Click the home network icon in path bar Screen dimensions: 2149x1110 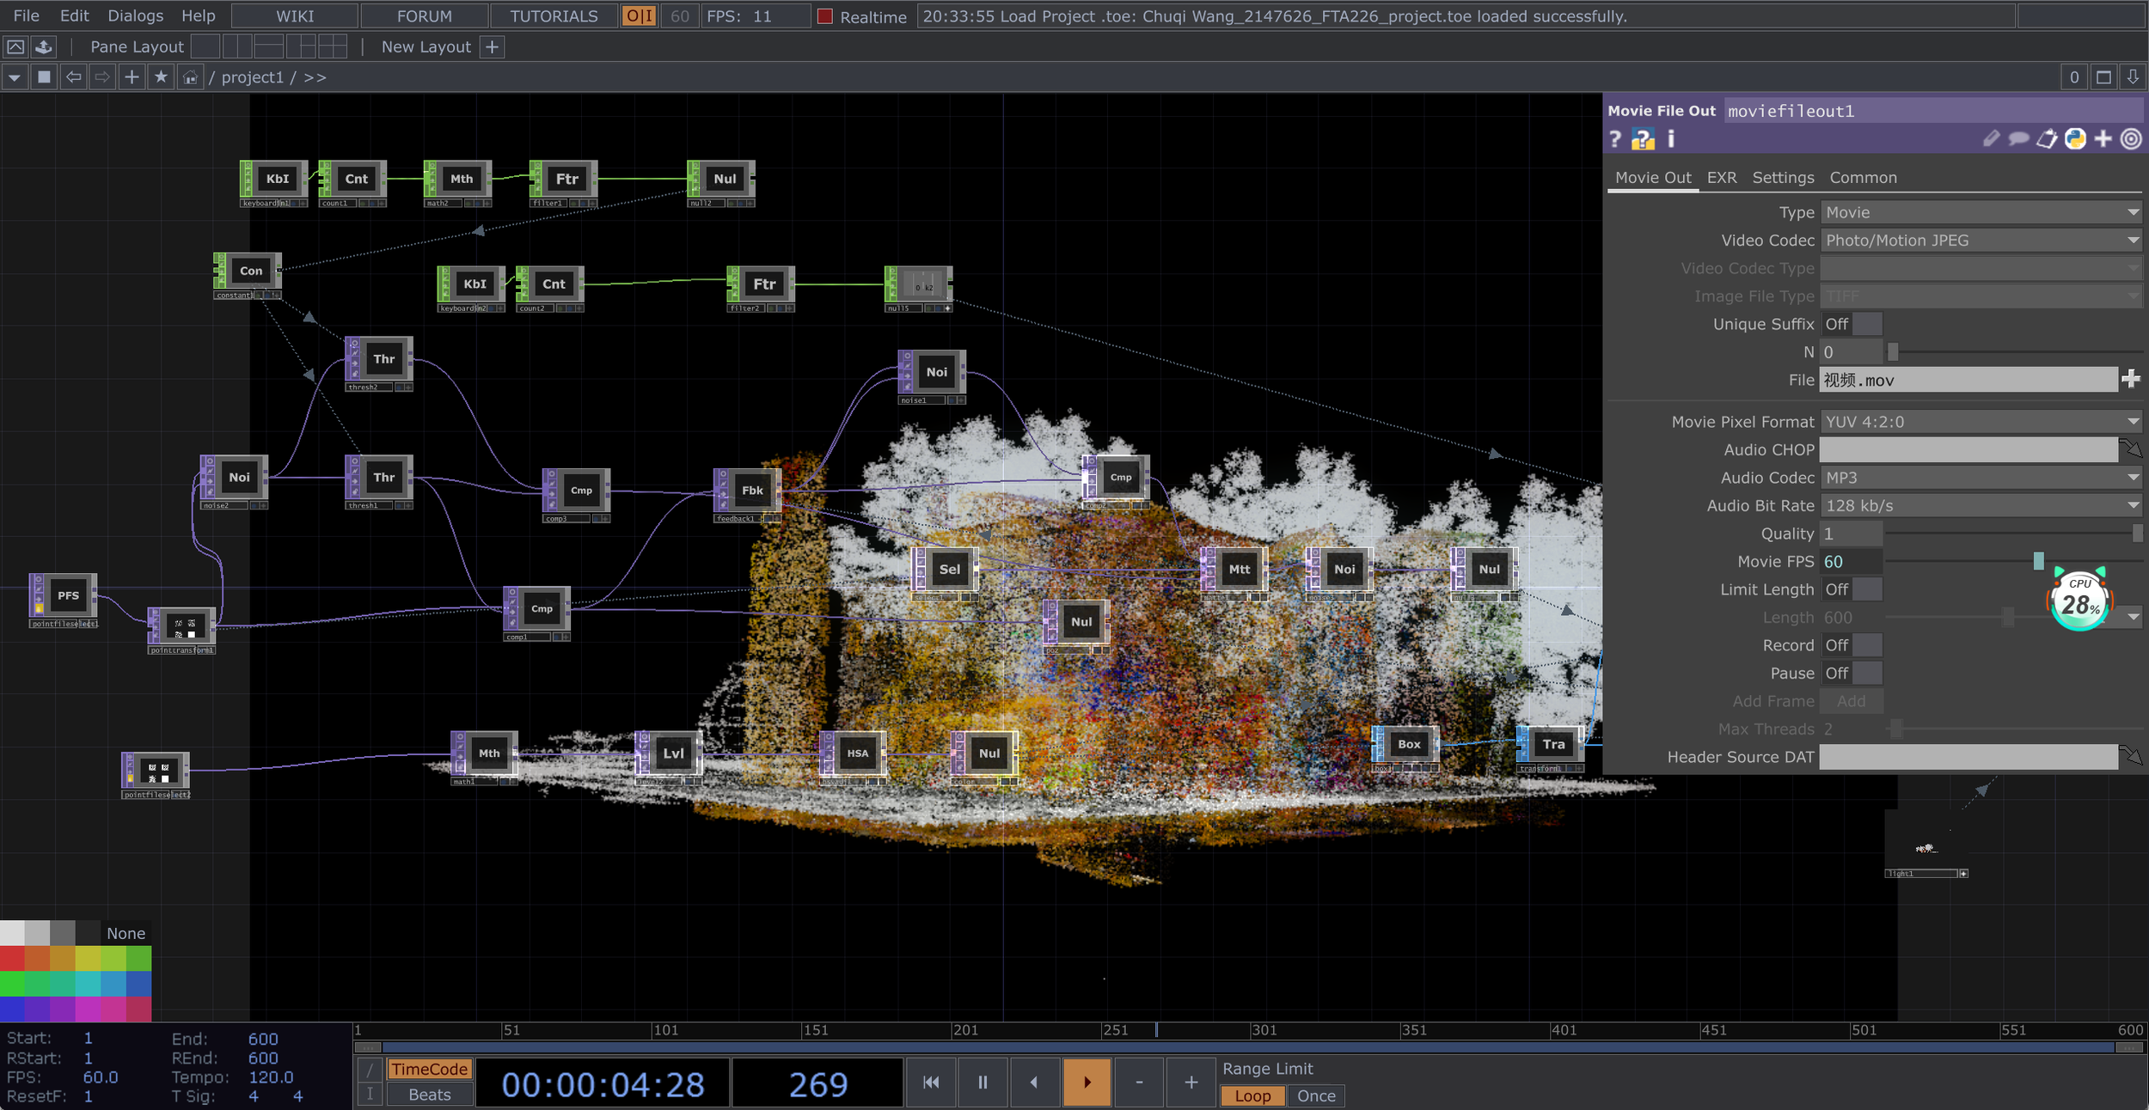point(190,77)
